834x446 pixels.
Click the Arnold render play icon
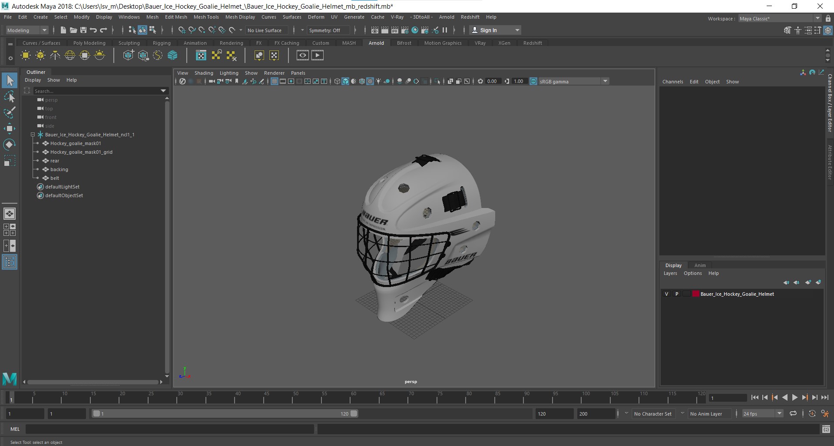pyautogui.click(x=318, y=55)
